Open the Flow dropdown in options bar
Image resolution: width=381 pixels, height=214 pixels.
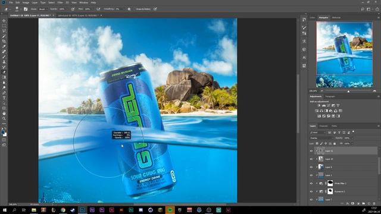click(93, 9)
